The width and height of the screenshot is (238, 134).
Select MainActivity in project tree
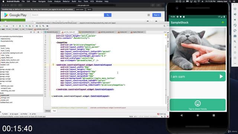tap(6, 39)
